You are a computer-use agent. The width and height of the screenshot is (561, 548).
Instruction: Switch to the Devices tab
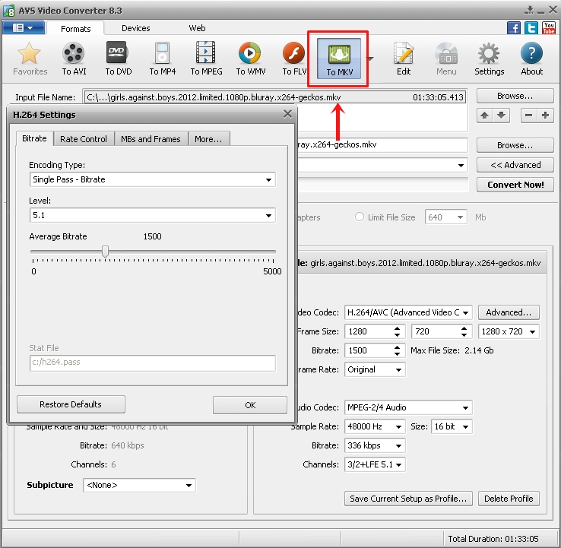[135, 28]
